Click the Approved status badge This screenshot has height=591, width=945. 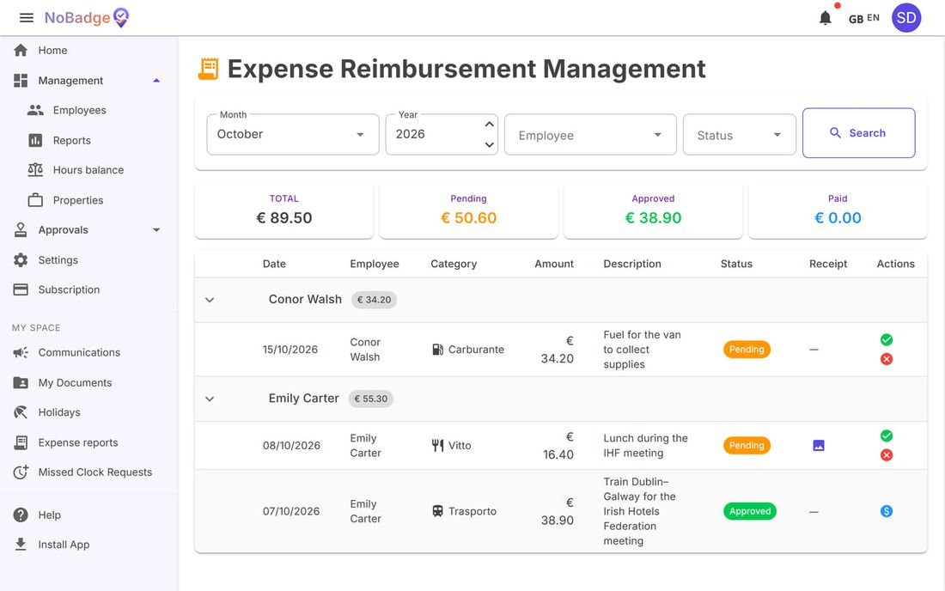750,511
